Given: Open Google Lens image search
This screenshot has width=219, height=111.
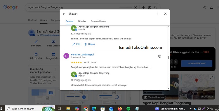Looking at the screenshot, I should [x=150, y=7].
